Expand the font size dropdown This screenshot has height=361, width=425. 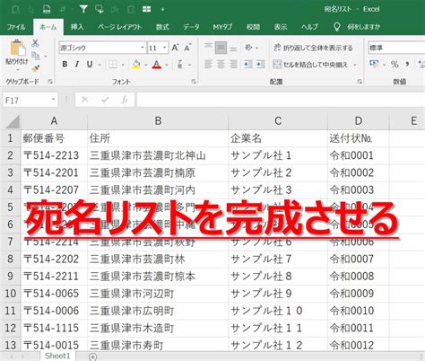[165, 48]
